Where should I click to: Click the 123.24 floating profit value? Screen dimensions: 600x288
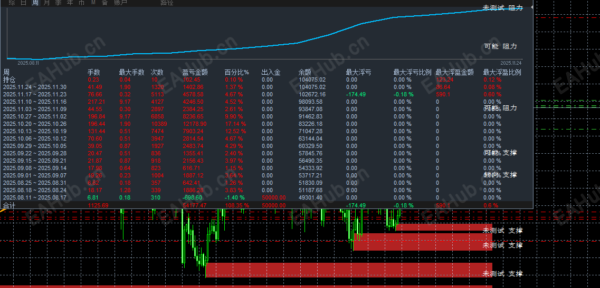445,80
